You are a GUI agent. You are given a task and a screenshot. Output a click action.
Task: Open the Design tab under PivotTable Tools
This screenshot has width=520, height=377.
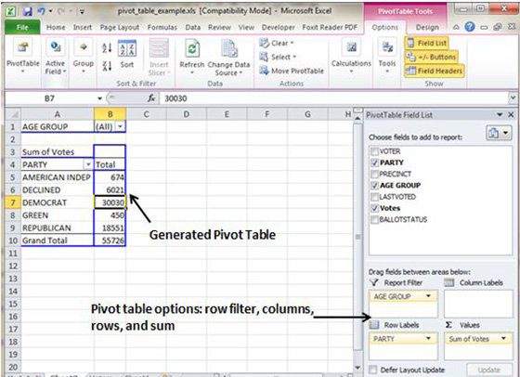pos(427,27)
